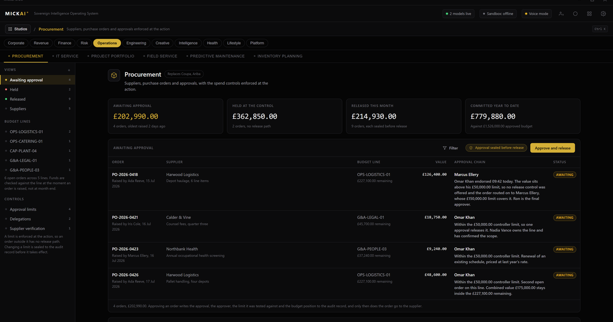Toggle the Sandbox: offline status

pos(498,14)
